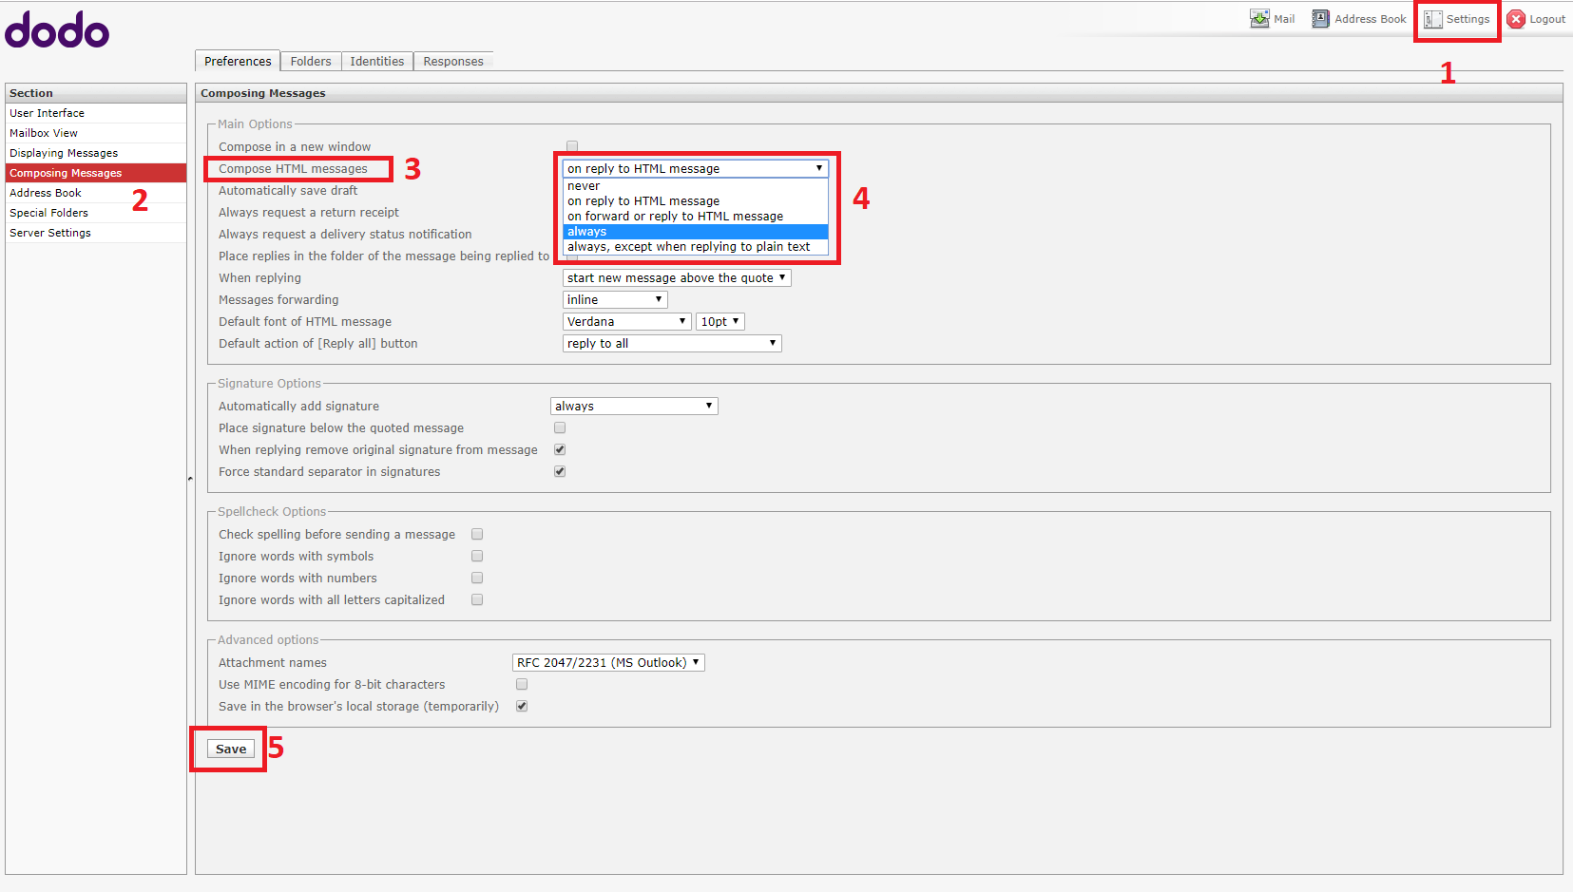Open the "When replying" dropdown
1573x892 pixels.
pos(676,277)
